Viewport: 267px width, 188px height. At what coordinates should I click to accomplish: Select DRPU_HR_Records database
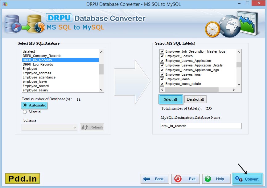[60, 60]
